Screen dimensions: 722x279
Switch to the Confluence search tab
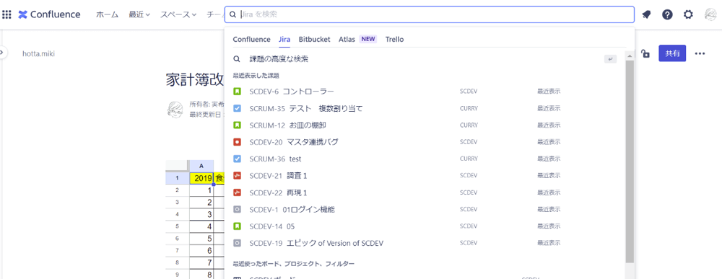coord(251,39)
